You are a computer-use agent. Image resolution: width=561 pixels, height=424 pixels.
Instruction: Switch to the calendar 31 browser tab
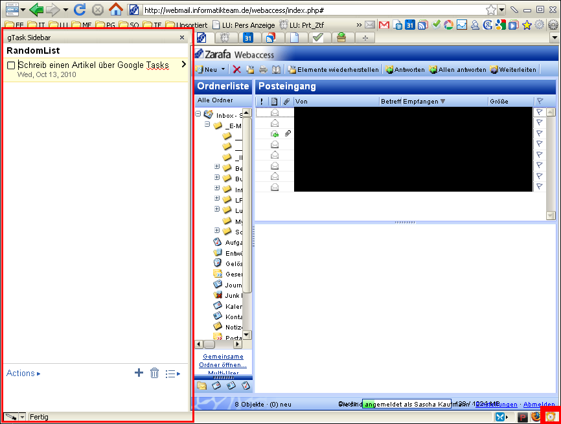coord(248,38)
